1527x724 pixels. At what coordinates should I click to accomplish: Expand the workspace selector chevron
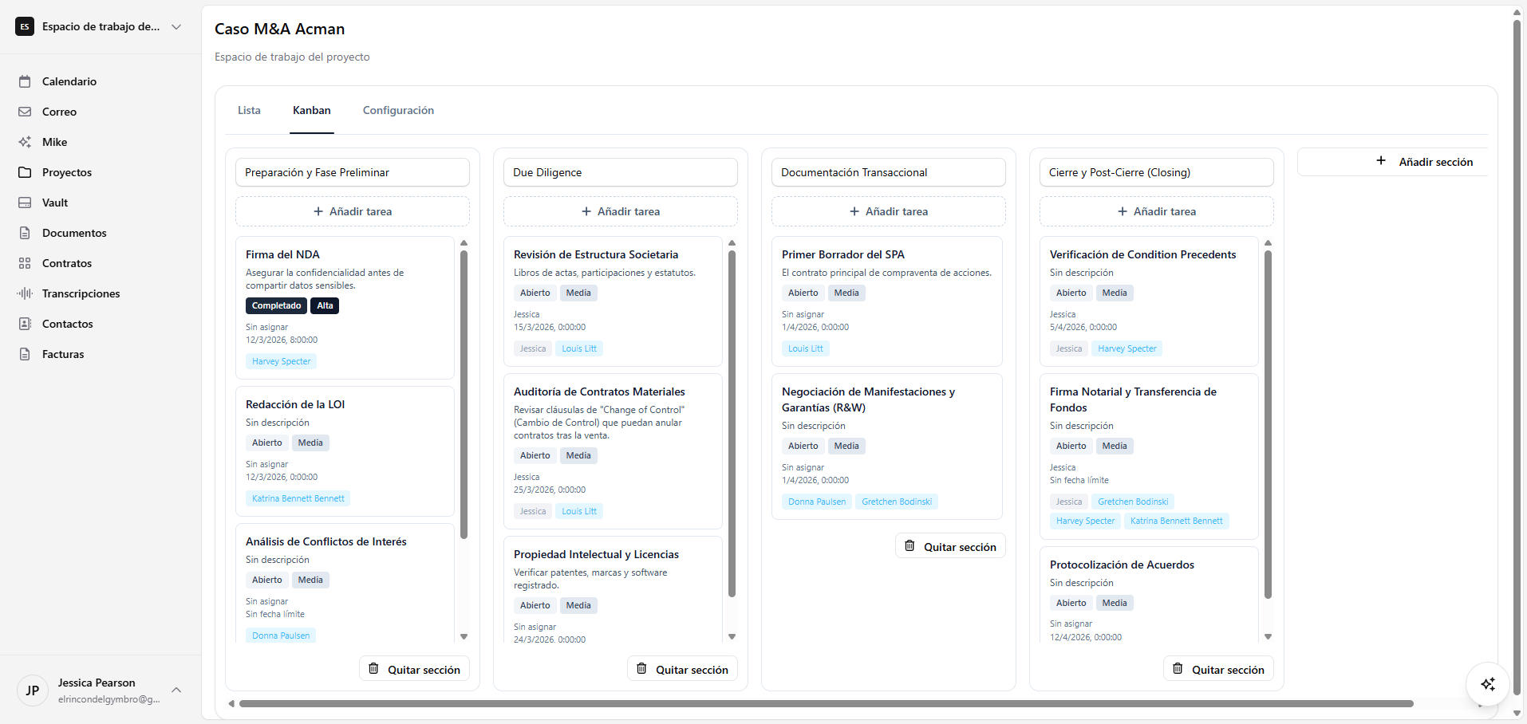pos(176,26)
